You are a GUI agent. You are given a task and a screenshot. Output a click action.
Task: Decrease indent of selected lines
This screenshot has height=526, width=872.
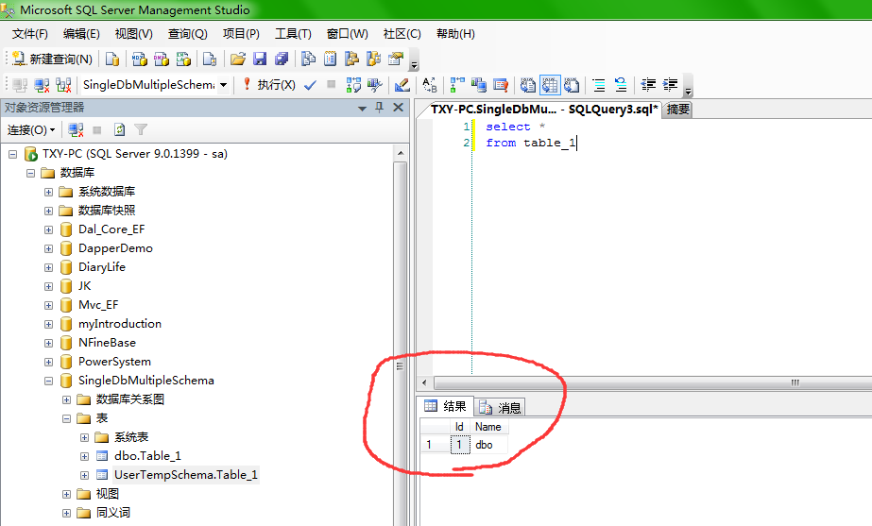(x=648, y=85)
